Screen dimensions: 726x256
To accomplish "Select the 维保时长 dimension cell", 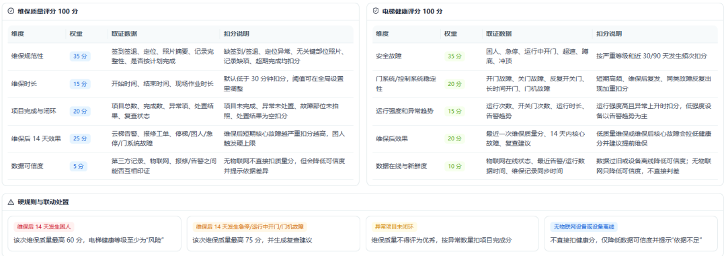I will (x=24, y=84).
